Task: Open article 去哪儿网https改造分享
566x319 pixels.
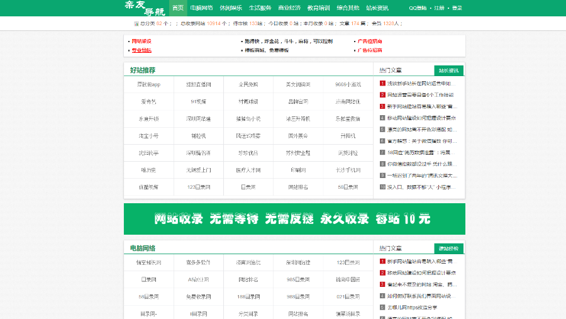Action: [412, 308]
